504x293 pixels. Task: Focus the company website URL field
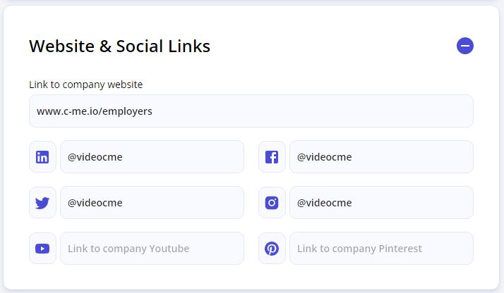click(x=251, y=111)
